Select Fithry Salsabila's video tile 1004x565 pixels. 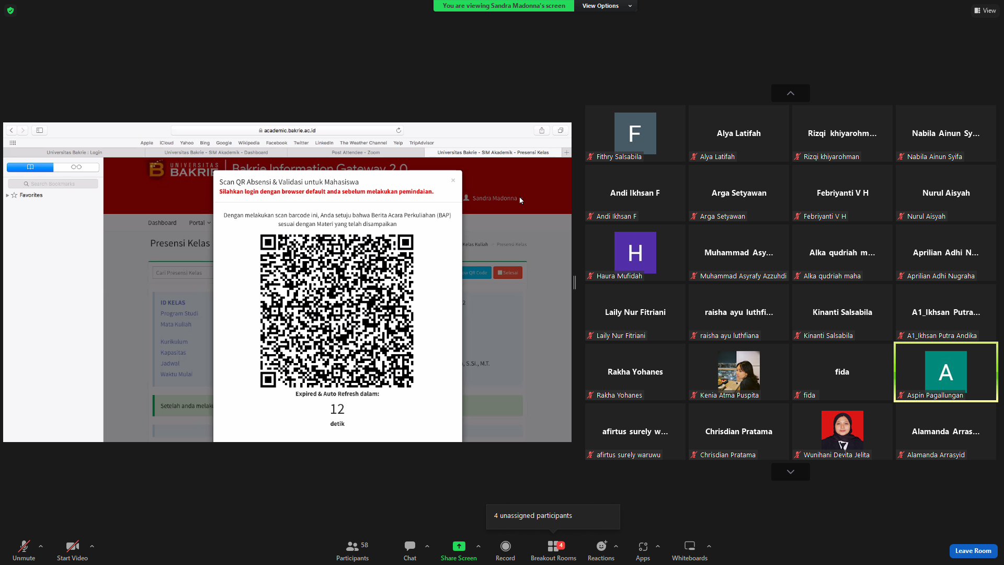(635, 133)
